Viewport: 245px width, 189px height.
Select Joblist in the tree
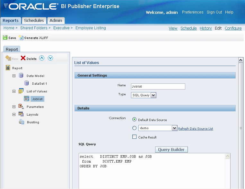pyautogui.click(x=37, y=99)
